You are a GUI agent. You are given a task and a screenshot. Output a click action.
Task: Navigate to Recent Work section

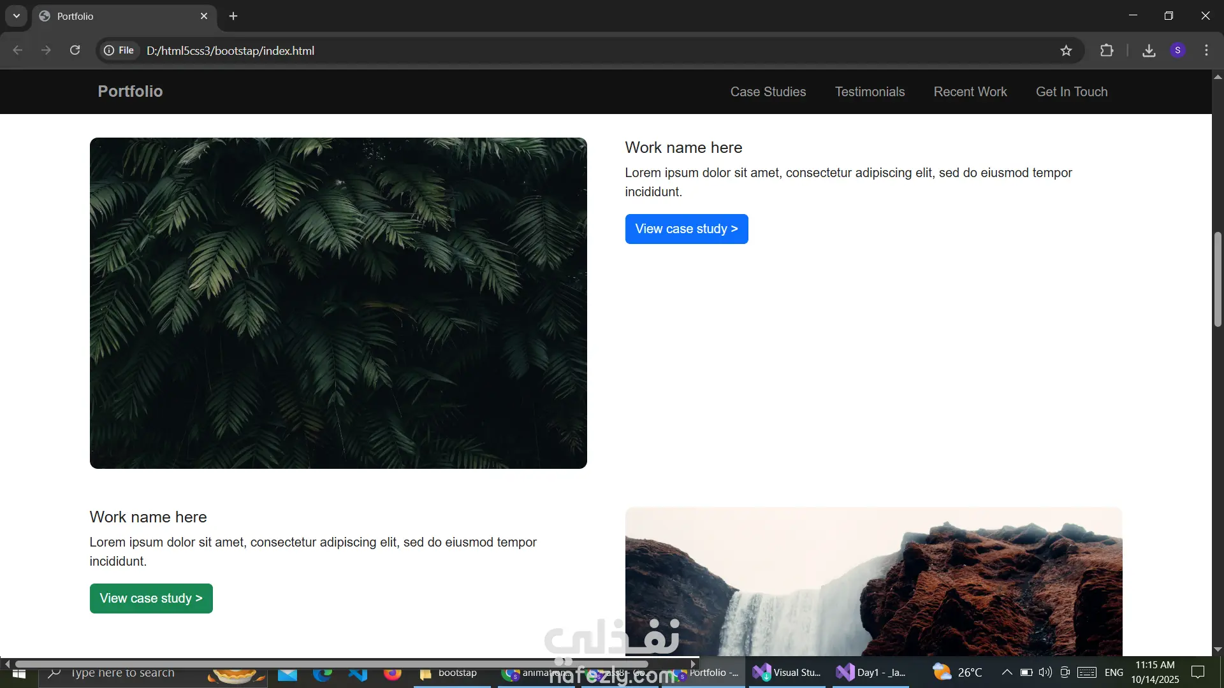click(970, 92)
